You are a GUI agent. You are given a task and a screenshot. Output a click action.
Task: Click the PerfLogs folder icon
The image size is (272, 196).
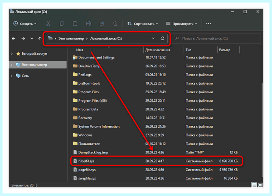pos(75,74)
